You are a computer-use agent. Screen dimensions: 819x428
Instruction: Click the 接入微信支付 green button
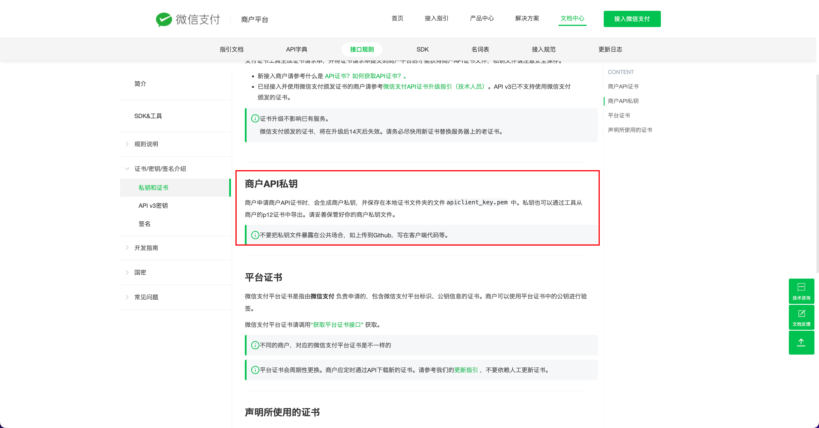632,19
